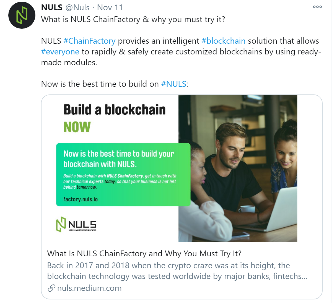Click factory.nuls.io text in the image

click(81, 199)
